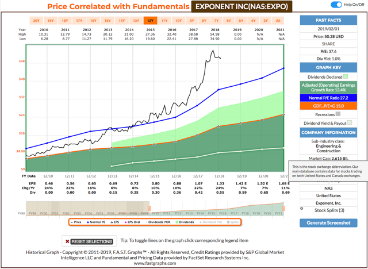This screenshot has width=368, height=269.
Task: Click the FAST FACTS panel header
Action: tap(328, 20)
